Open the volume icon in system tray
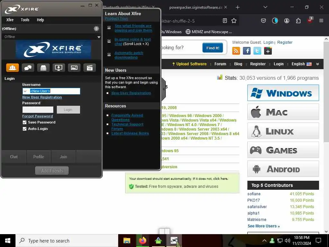Viewport: 329px width, 247px height. [x=287, y=241]
